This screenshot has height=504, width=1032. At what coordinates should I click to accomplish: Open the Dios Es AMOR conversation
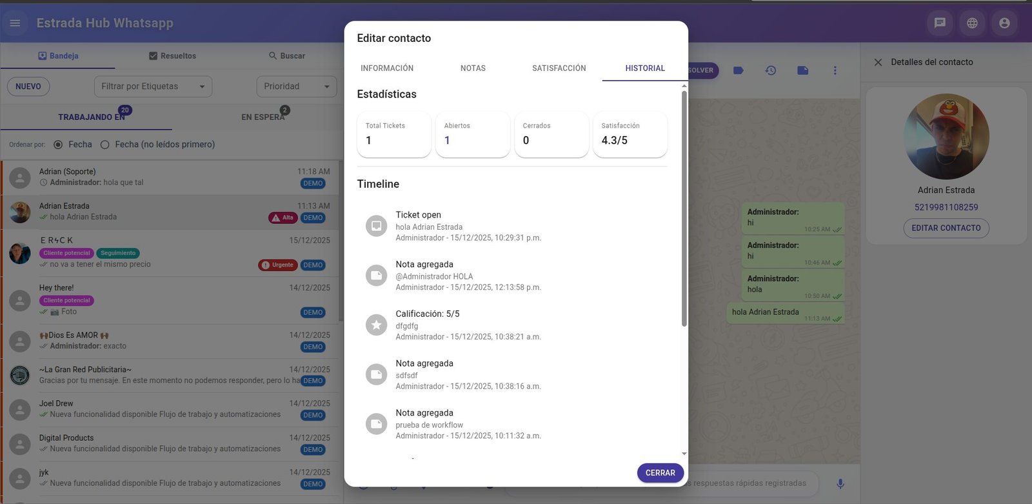(170, 341)
